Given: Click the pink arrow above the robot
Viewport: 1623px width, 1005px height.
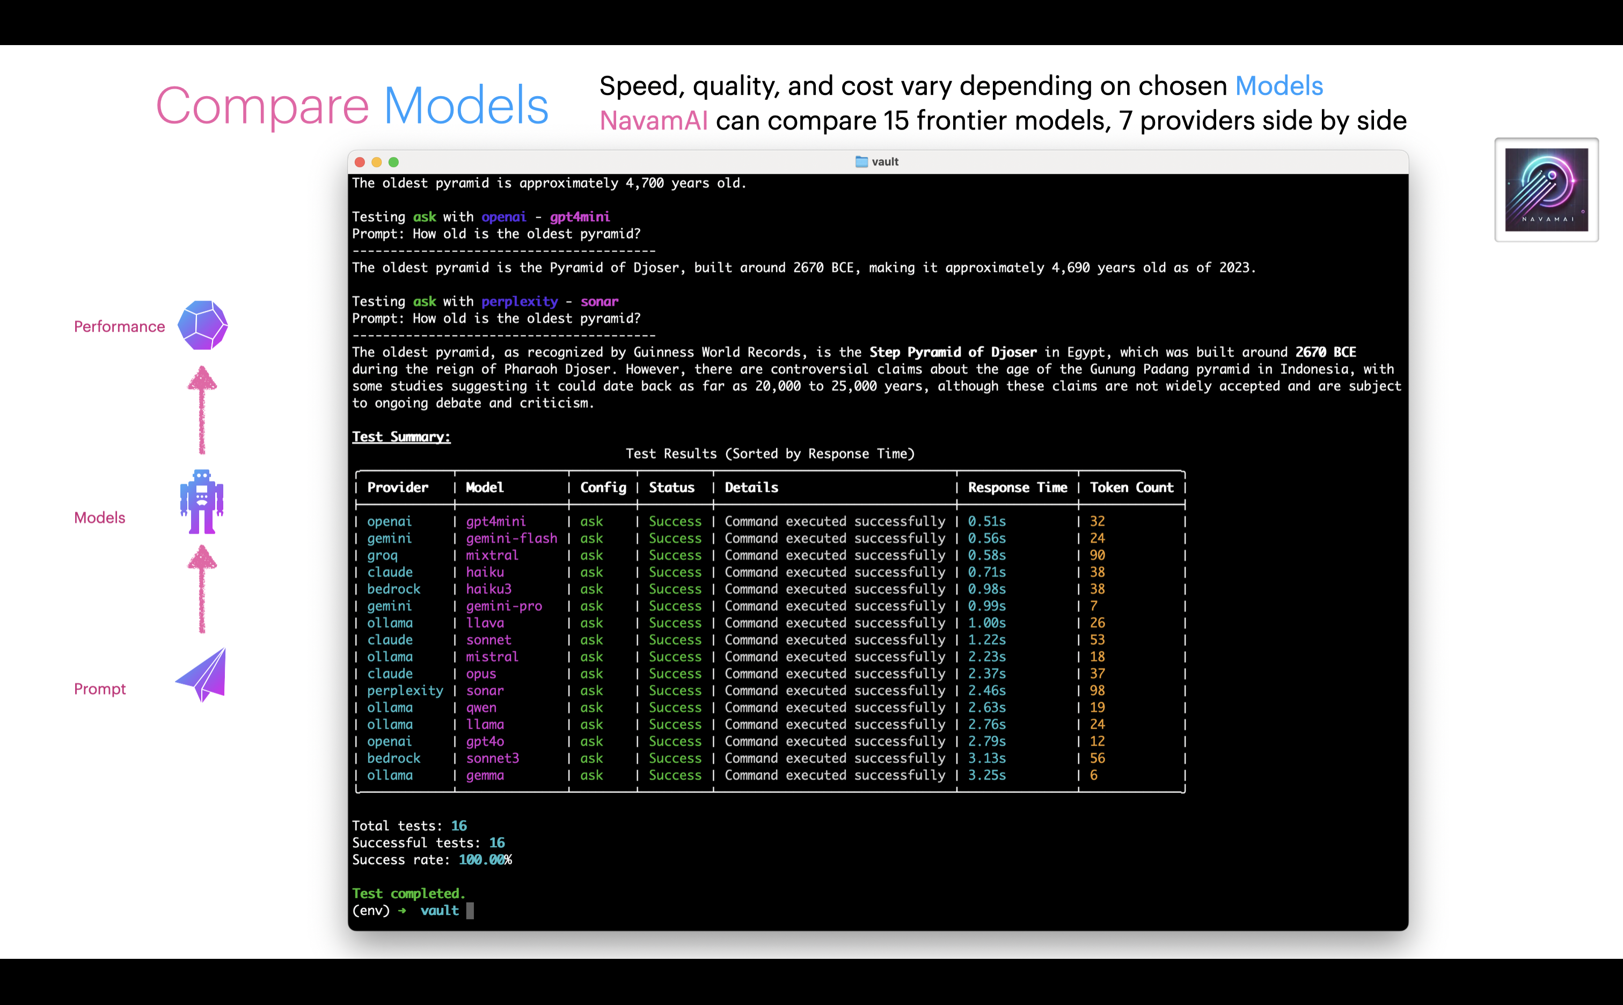Looking at the screenshot, I should click(x=202, y=410).
